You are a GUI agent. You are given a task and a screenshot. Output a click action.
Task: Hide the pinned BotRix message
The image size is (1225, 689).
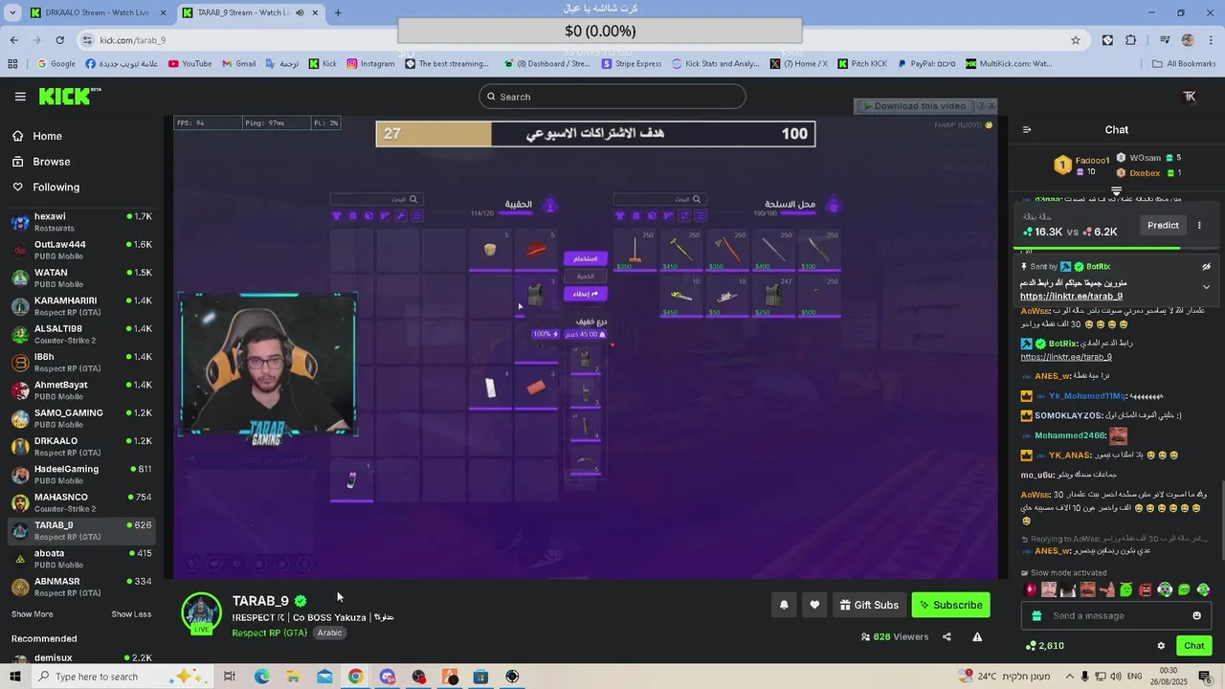pyautogui.click(x=1206, y=267)
